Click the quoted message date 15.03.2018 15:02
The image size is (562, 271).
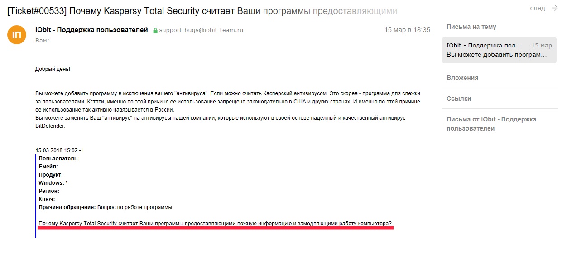pos(57,150)
